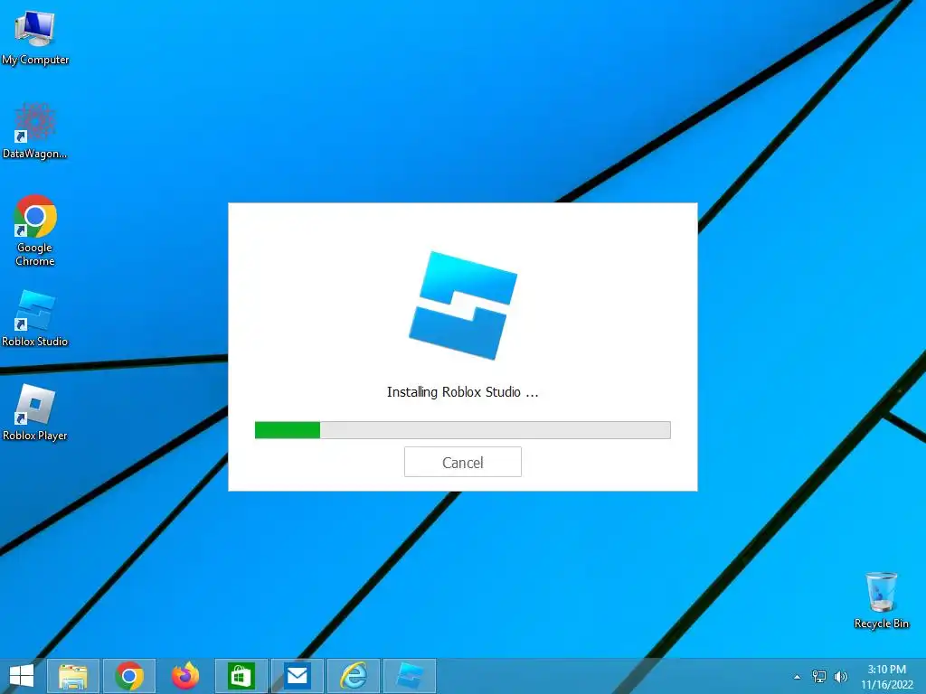Open My Computer desktop icon
This screenshot has height=694, width=926.
coord(35,38)
